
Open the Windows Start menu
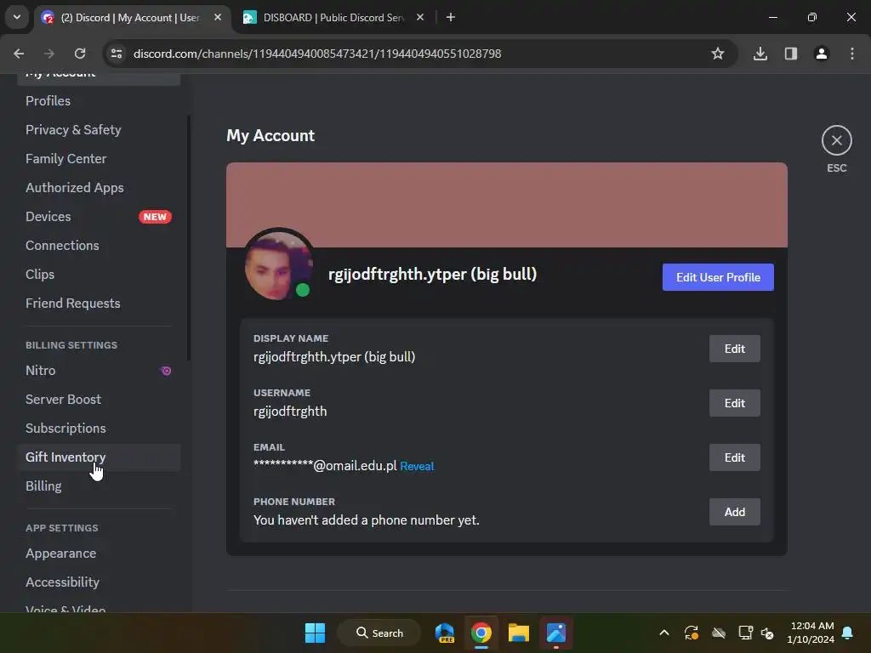click(x=315, y=633)
